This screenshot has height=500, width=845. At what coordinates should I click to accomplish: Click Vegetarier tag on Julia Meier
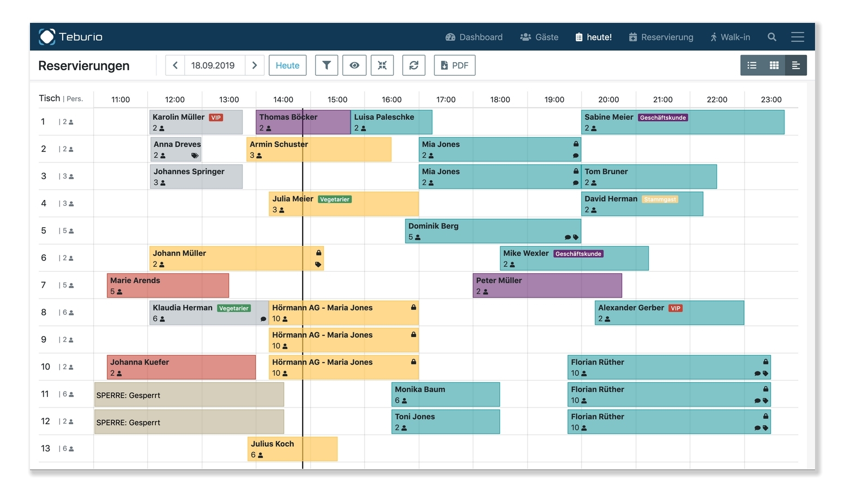(335, 199)
